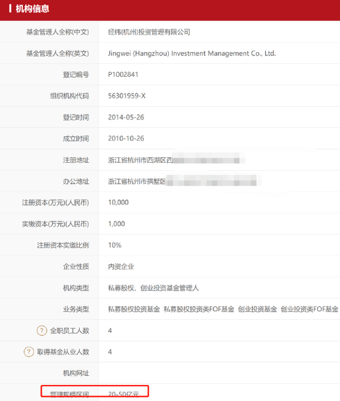Click the 创业投资基金 business type
The image size is (340, 401).
coord(258,309)
